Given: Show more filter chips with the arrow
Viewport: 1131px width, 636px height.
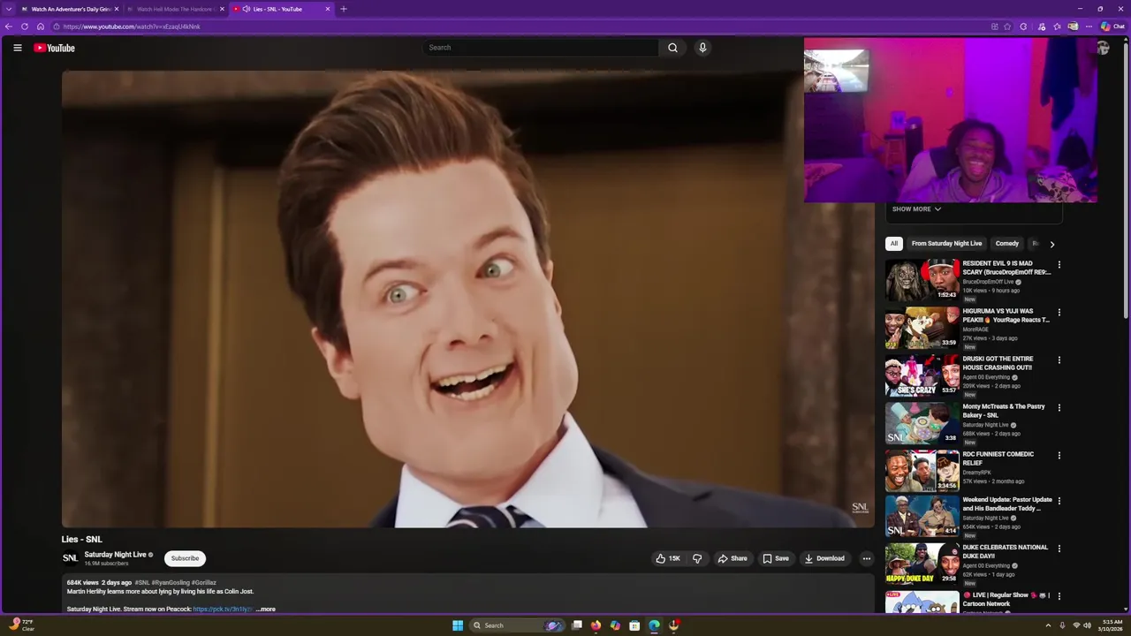Looking at the screenshot, I should [1051, 244].
